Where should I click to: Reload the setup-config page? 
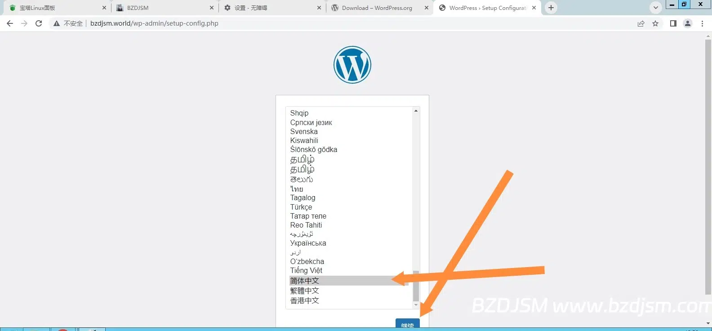tap(39, 23)
